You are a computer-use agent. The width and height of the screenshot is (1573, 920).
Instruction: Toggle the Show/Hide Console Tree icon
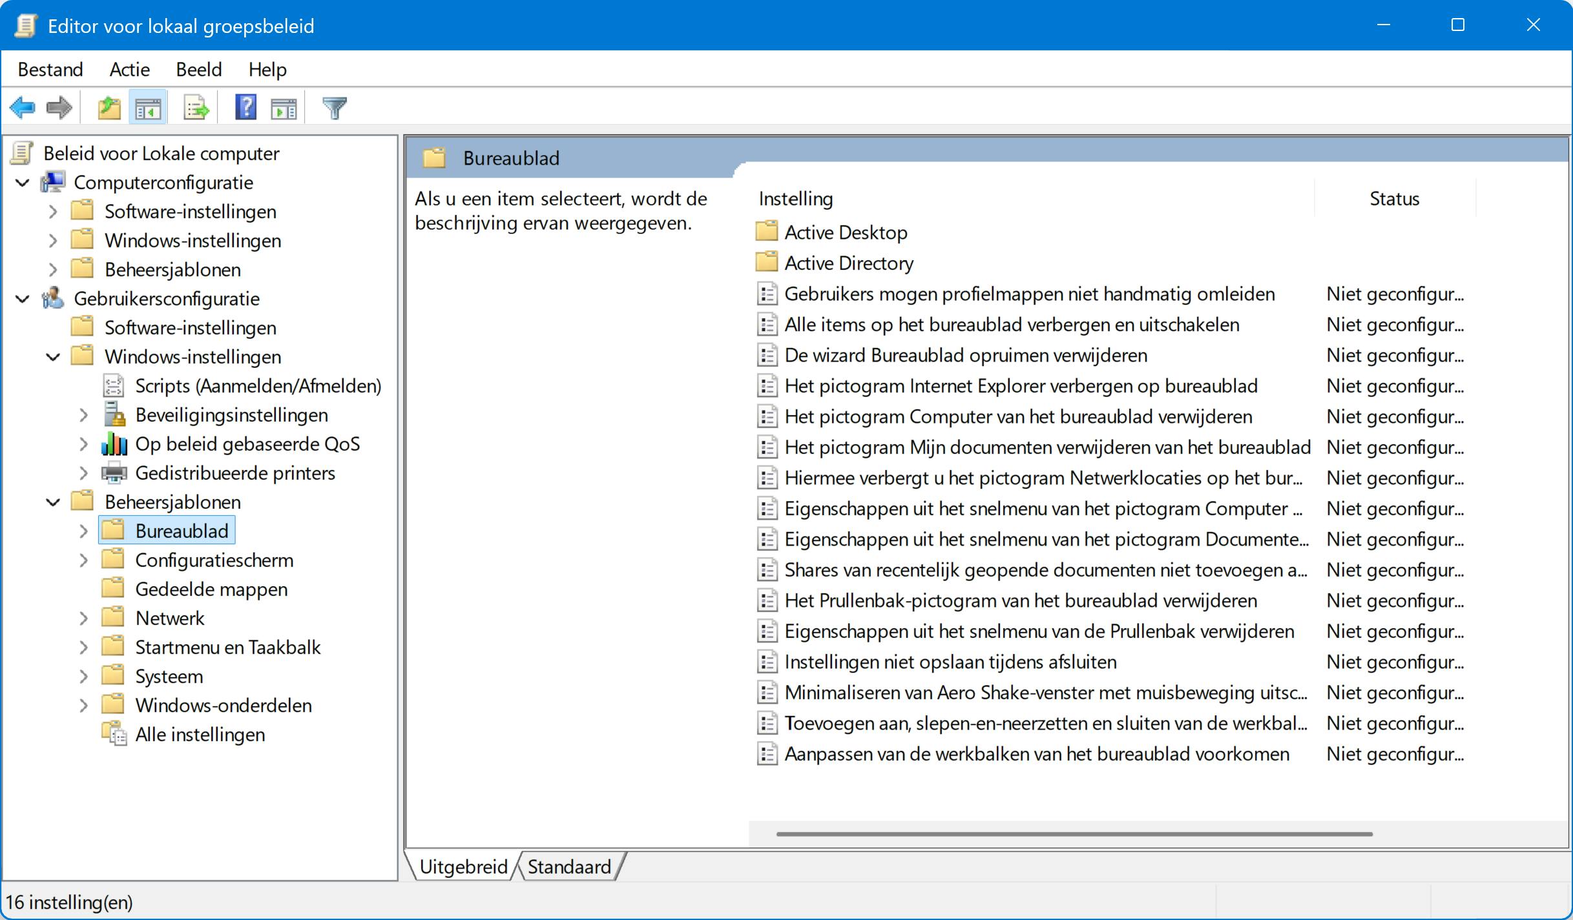pyautogui.click(x=148, y=108)
